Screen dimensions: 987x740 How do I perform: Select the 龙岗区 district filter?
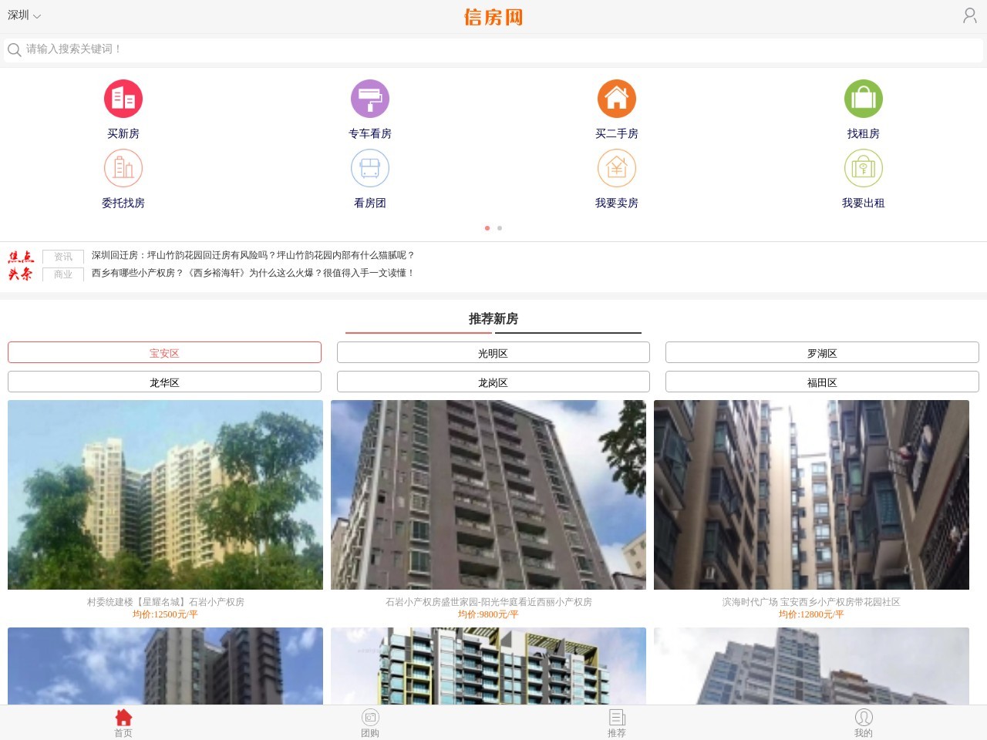[493, 382]
